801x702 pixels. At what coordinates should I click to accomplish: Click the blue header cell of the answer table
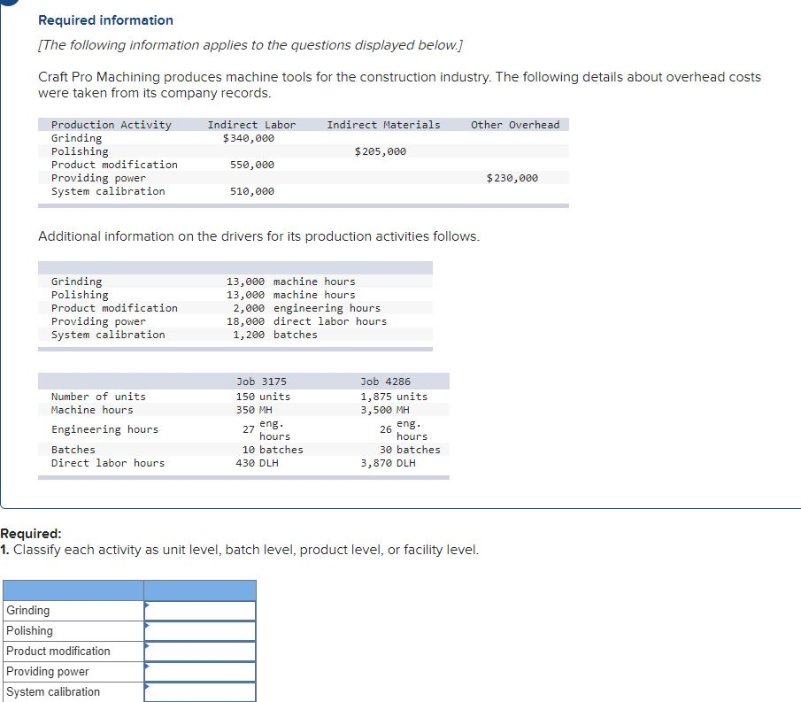coord(199,590)
